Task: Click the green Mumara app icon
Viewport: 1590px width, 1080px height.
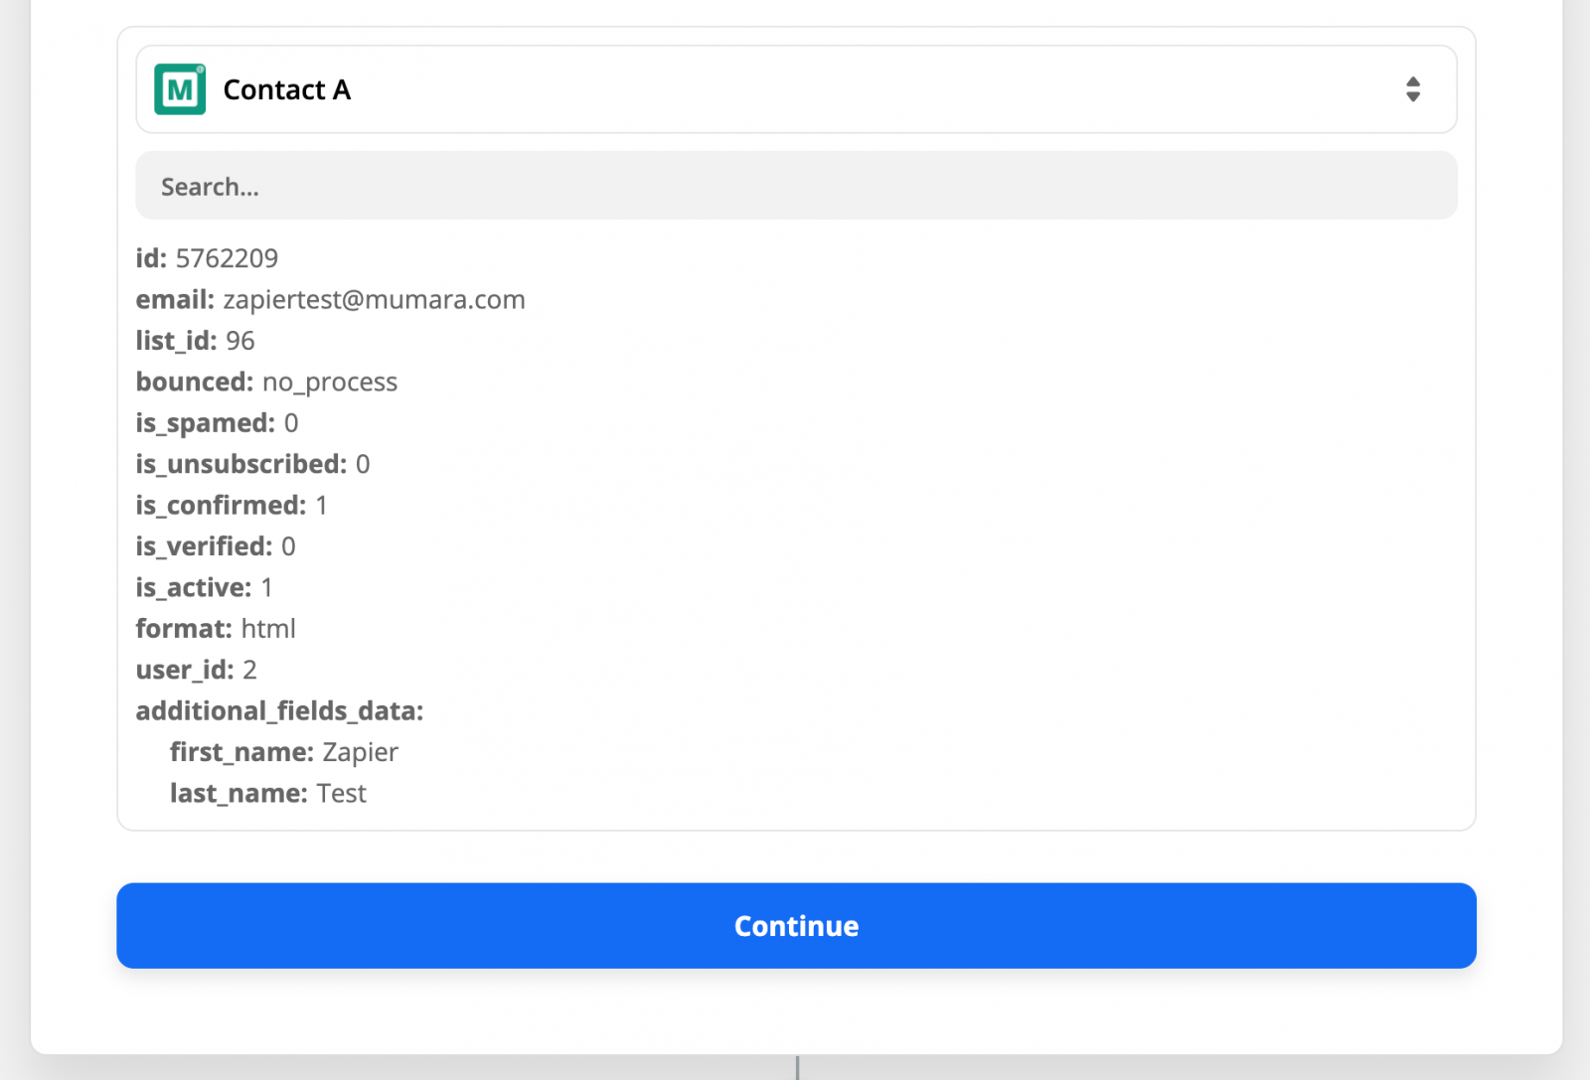Action: 180,89
